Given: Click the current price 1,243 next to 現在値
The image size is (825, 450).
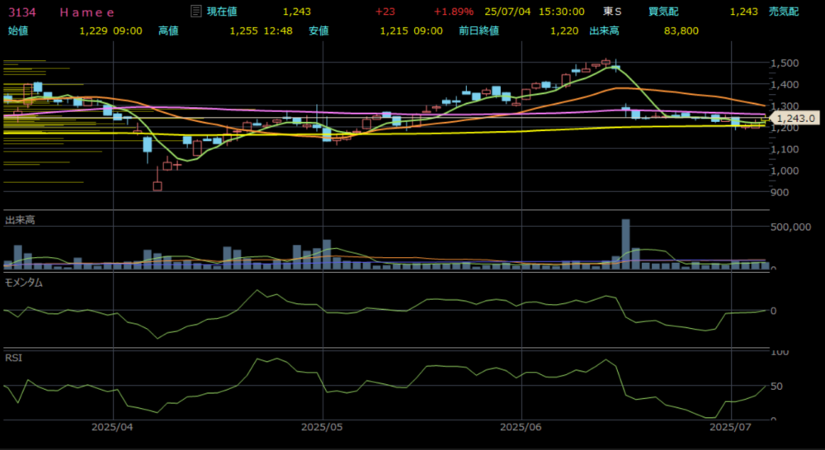Looking at the screenshot, I should click(297, 12).
